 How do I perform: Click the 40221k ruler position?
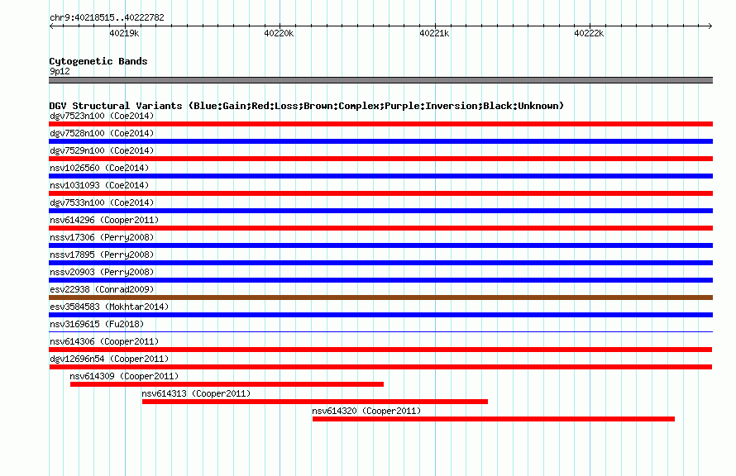click(434, 33)
